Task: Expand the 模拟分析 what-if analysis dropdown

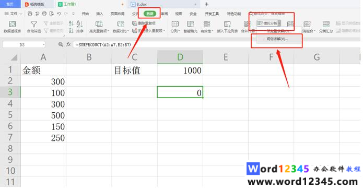Action: pyautogui.click(x=279, y=23)
